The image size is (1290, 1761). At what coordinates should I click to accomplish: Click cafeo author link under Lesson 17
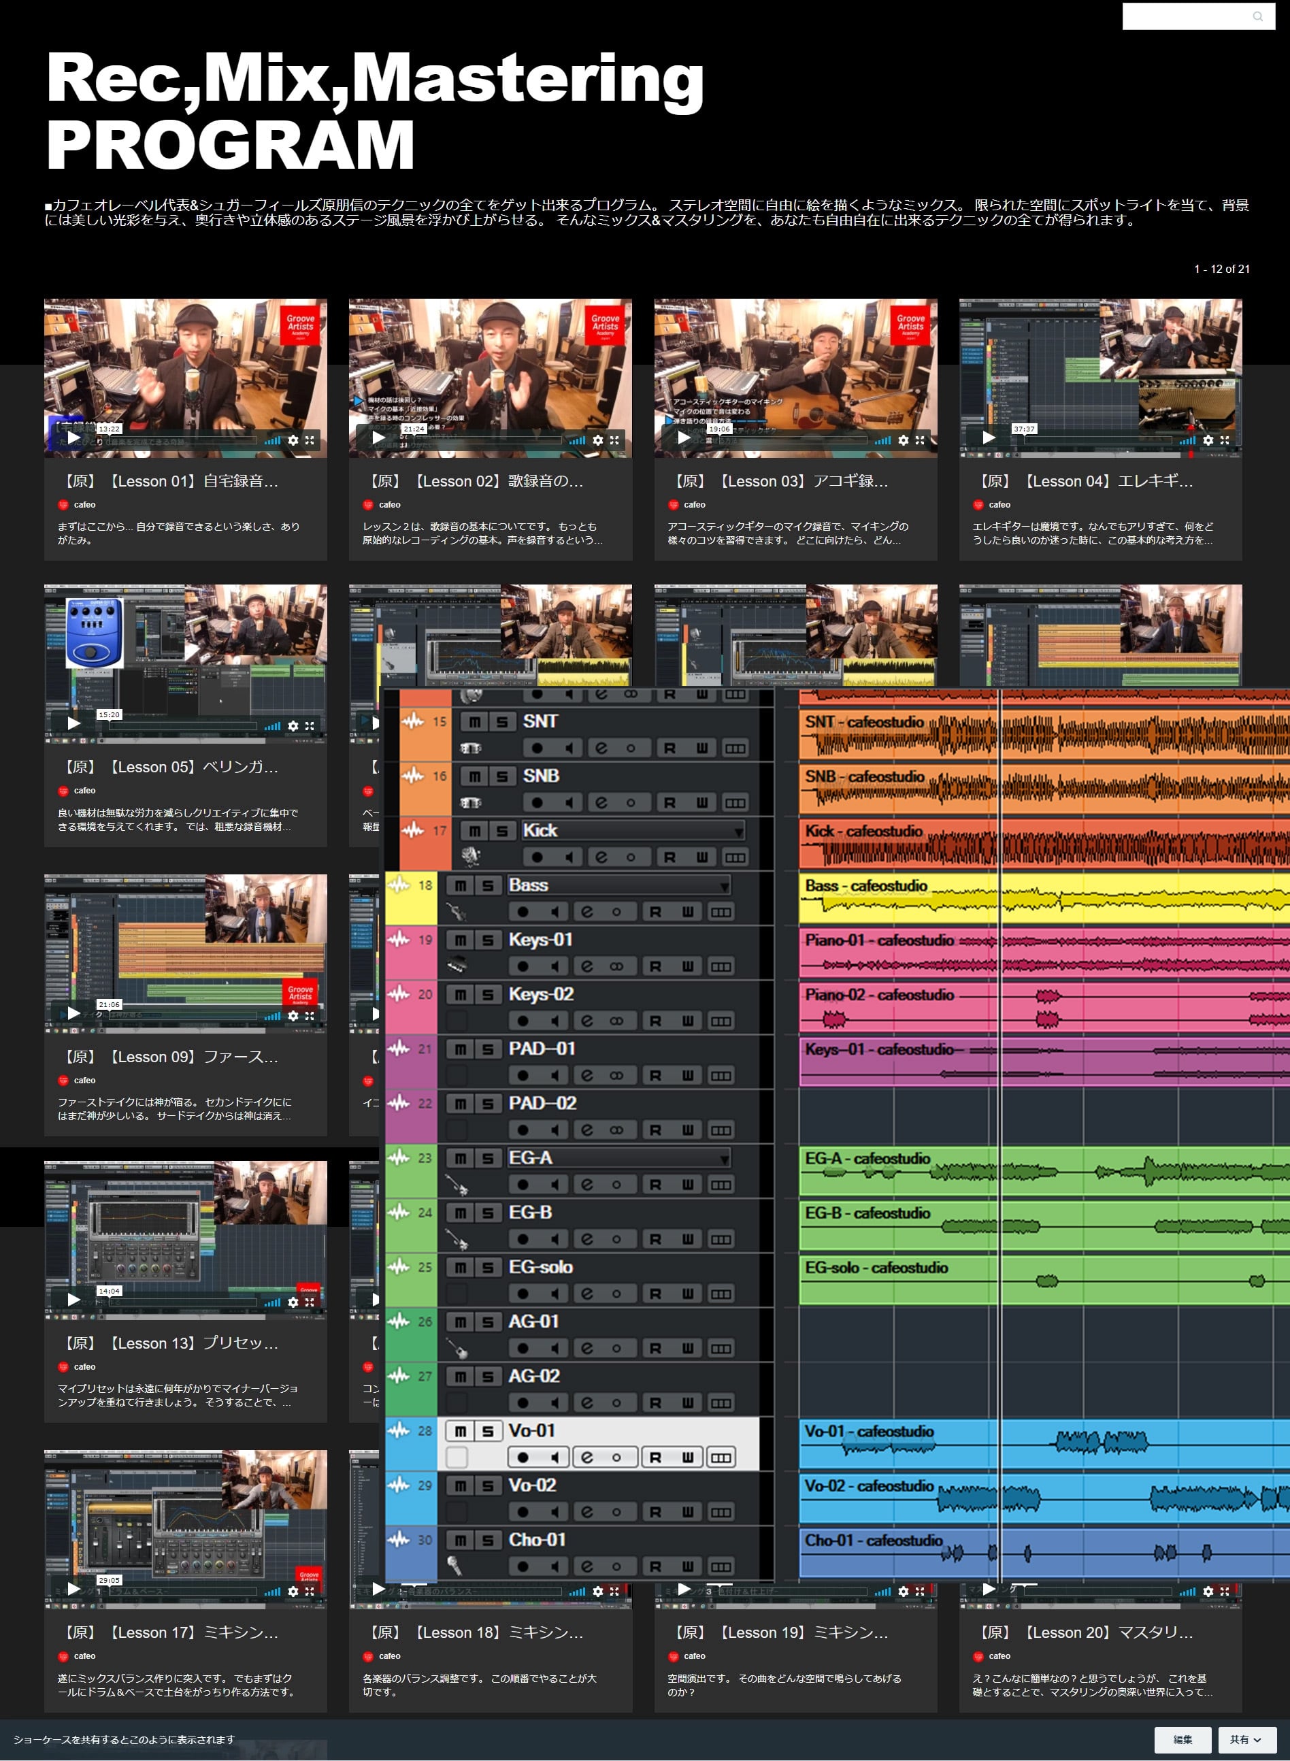pos(84,1656)
